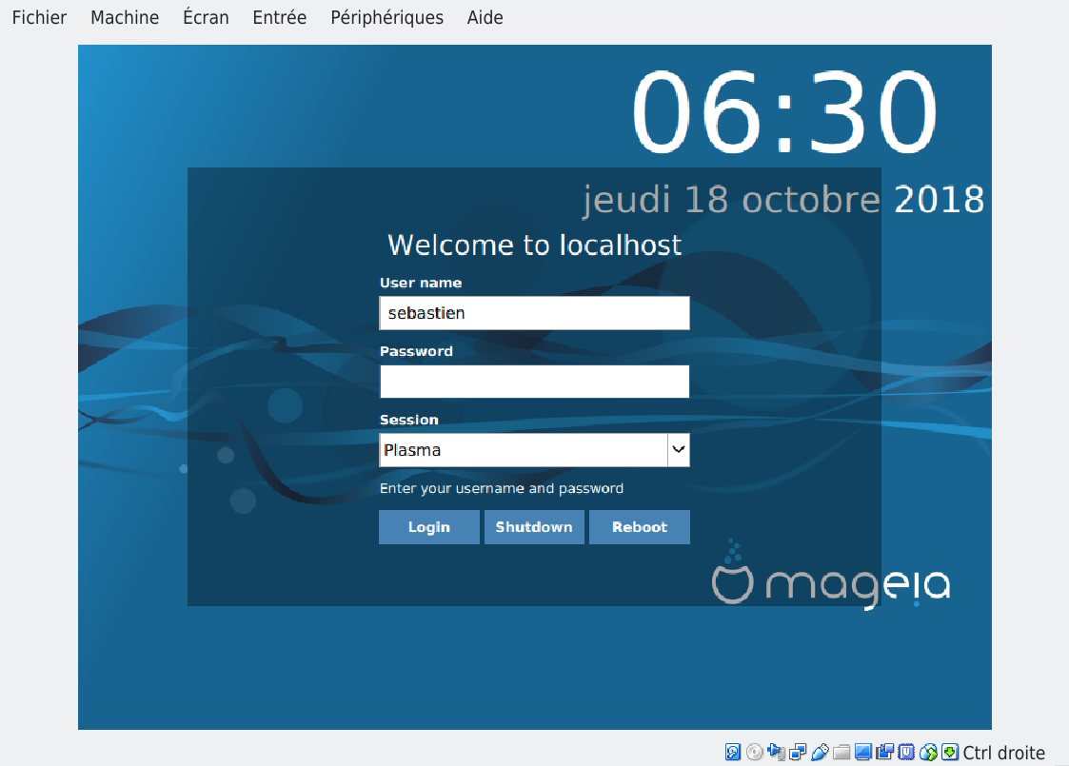This screenshot has width=1069, height=766.
Task: Click the shared folders icon
Action: click(x=841, y=753)
